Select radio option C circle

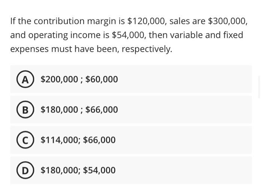pos(25,140)
